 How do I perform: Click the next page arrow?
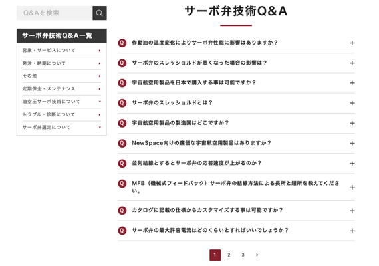(x=257, y=255)
